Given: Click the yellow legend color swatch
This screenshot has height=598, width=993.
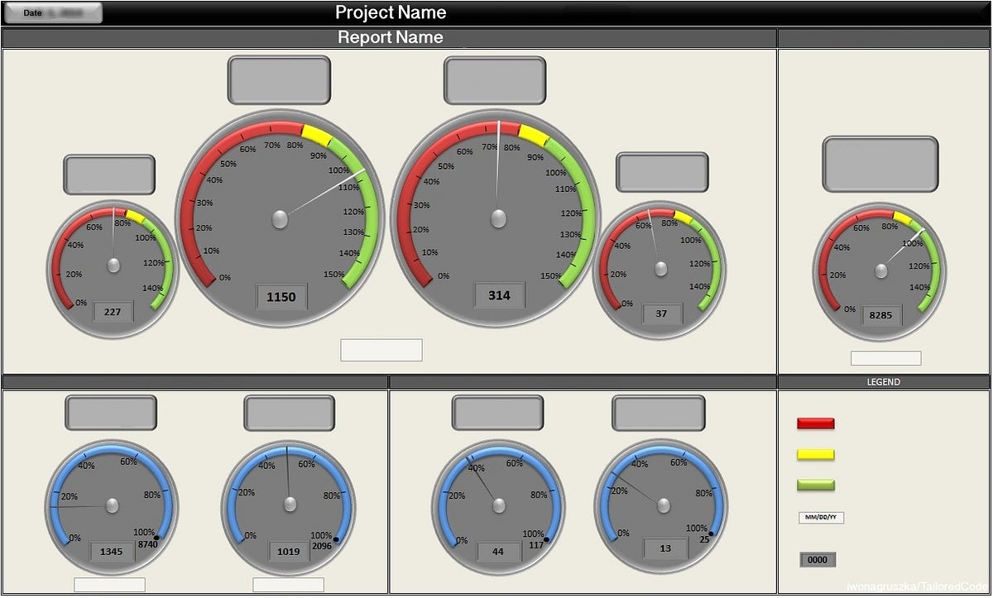Looking at the screenshot, I should click(816, 455).
